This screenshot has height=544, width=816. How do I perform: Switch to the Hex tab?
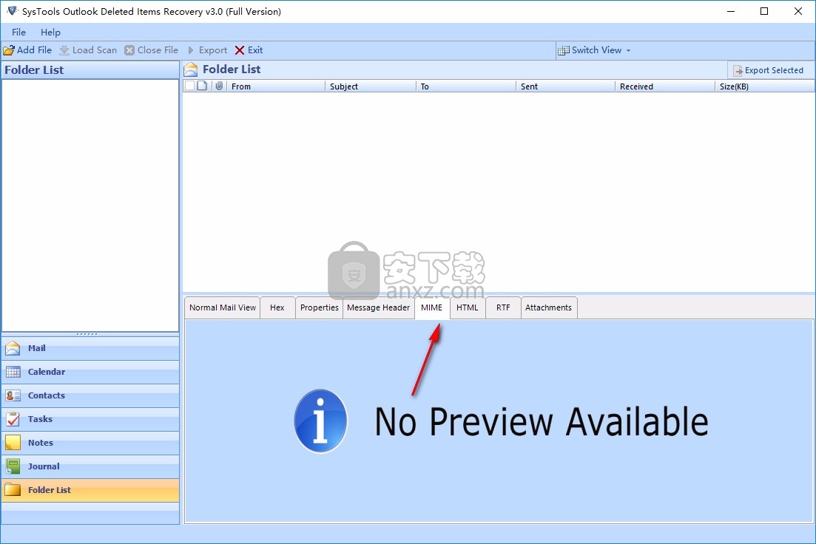click(x=277, y=308)
